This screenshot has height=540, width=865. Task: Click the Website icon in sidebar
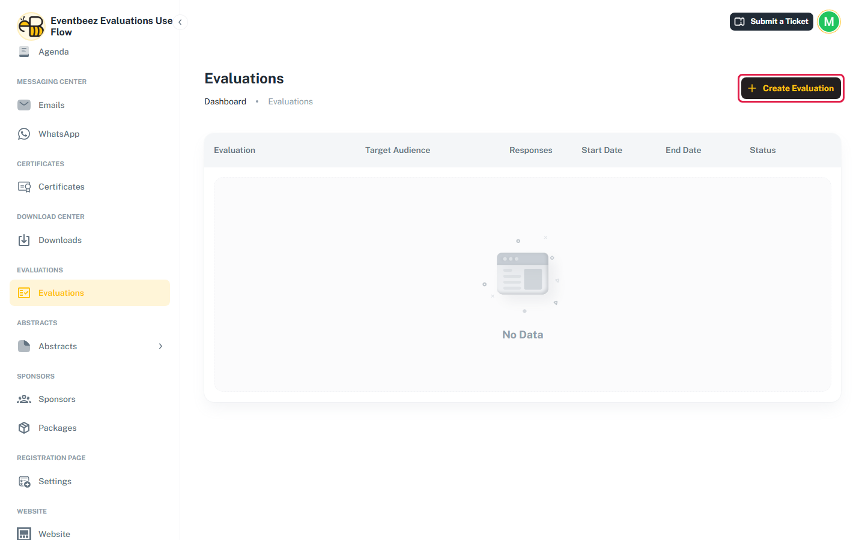24,534
